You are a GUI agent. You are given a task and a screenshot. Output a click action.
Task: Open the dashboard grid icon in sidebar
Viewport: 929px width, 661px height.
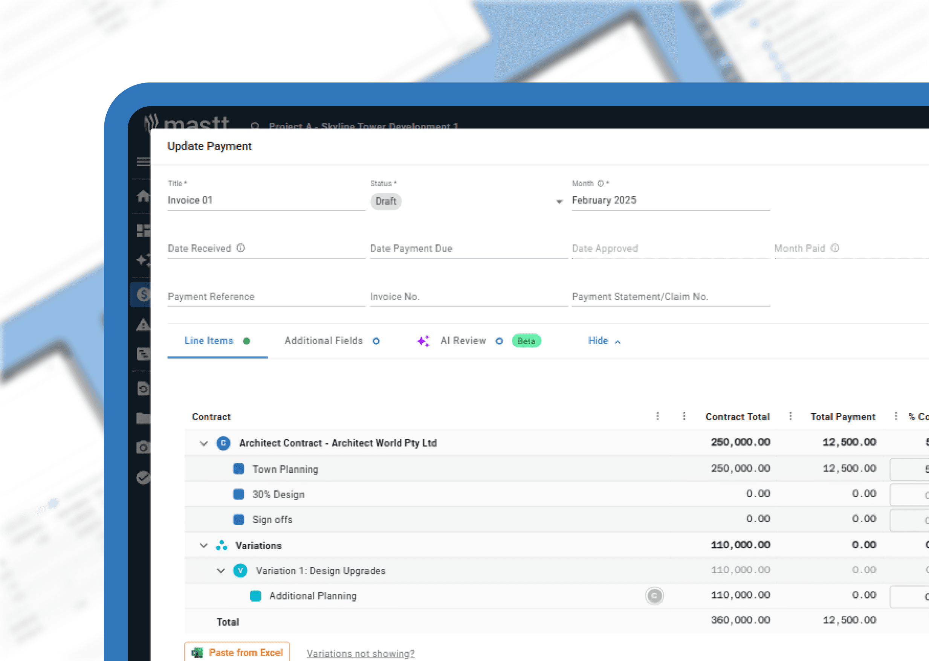[143, 231]
